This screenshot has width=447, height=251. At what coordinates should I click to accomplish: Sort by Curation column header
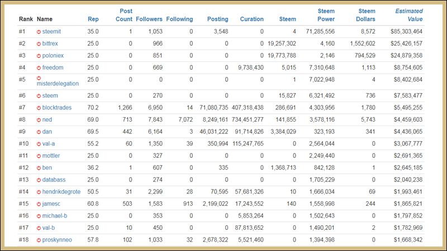252,19
